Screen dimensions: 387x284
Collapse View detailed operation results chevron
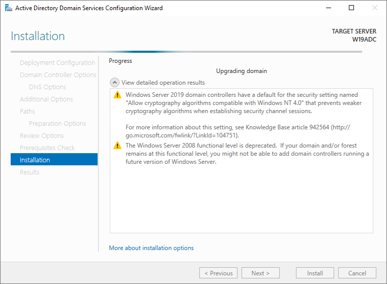(x=114, y=83)
